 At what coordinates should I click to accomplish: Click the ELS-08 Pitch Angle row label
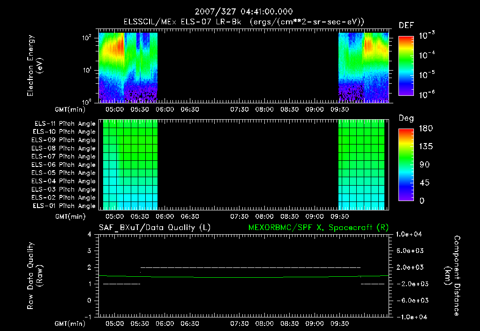click(63, 148)
